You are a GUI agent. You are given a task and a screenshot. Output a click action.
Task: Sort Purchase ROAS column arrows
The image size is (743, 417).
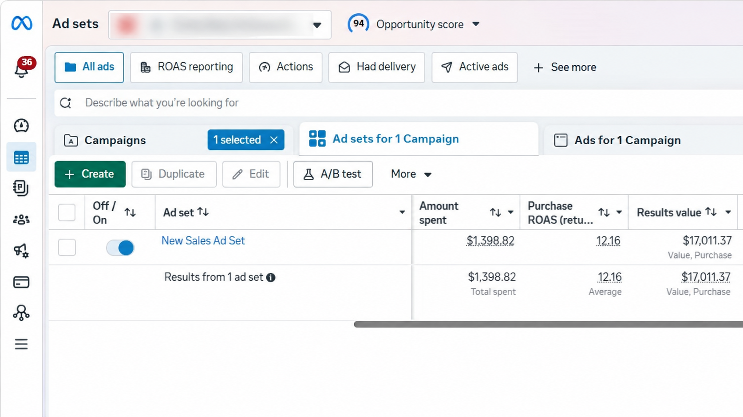[604, 212]
